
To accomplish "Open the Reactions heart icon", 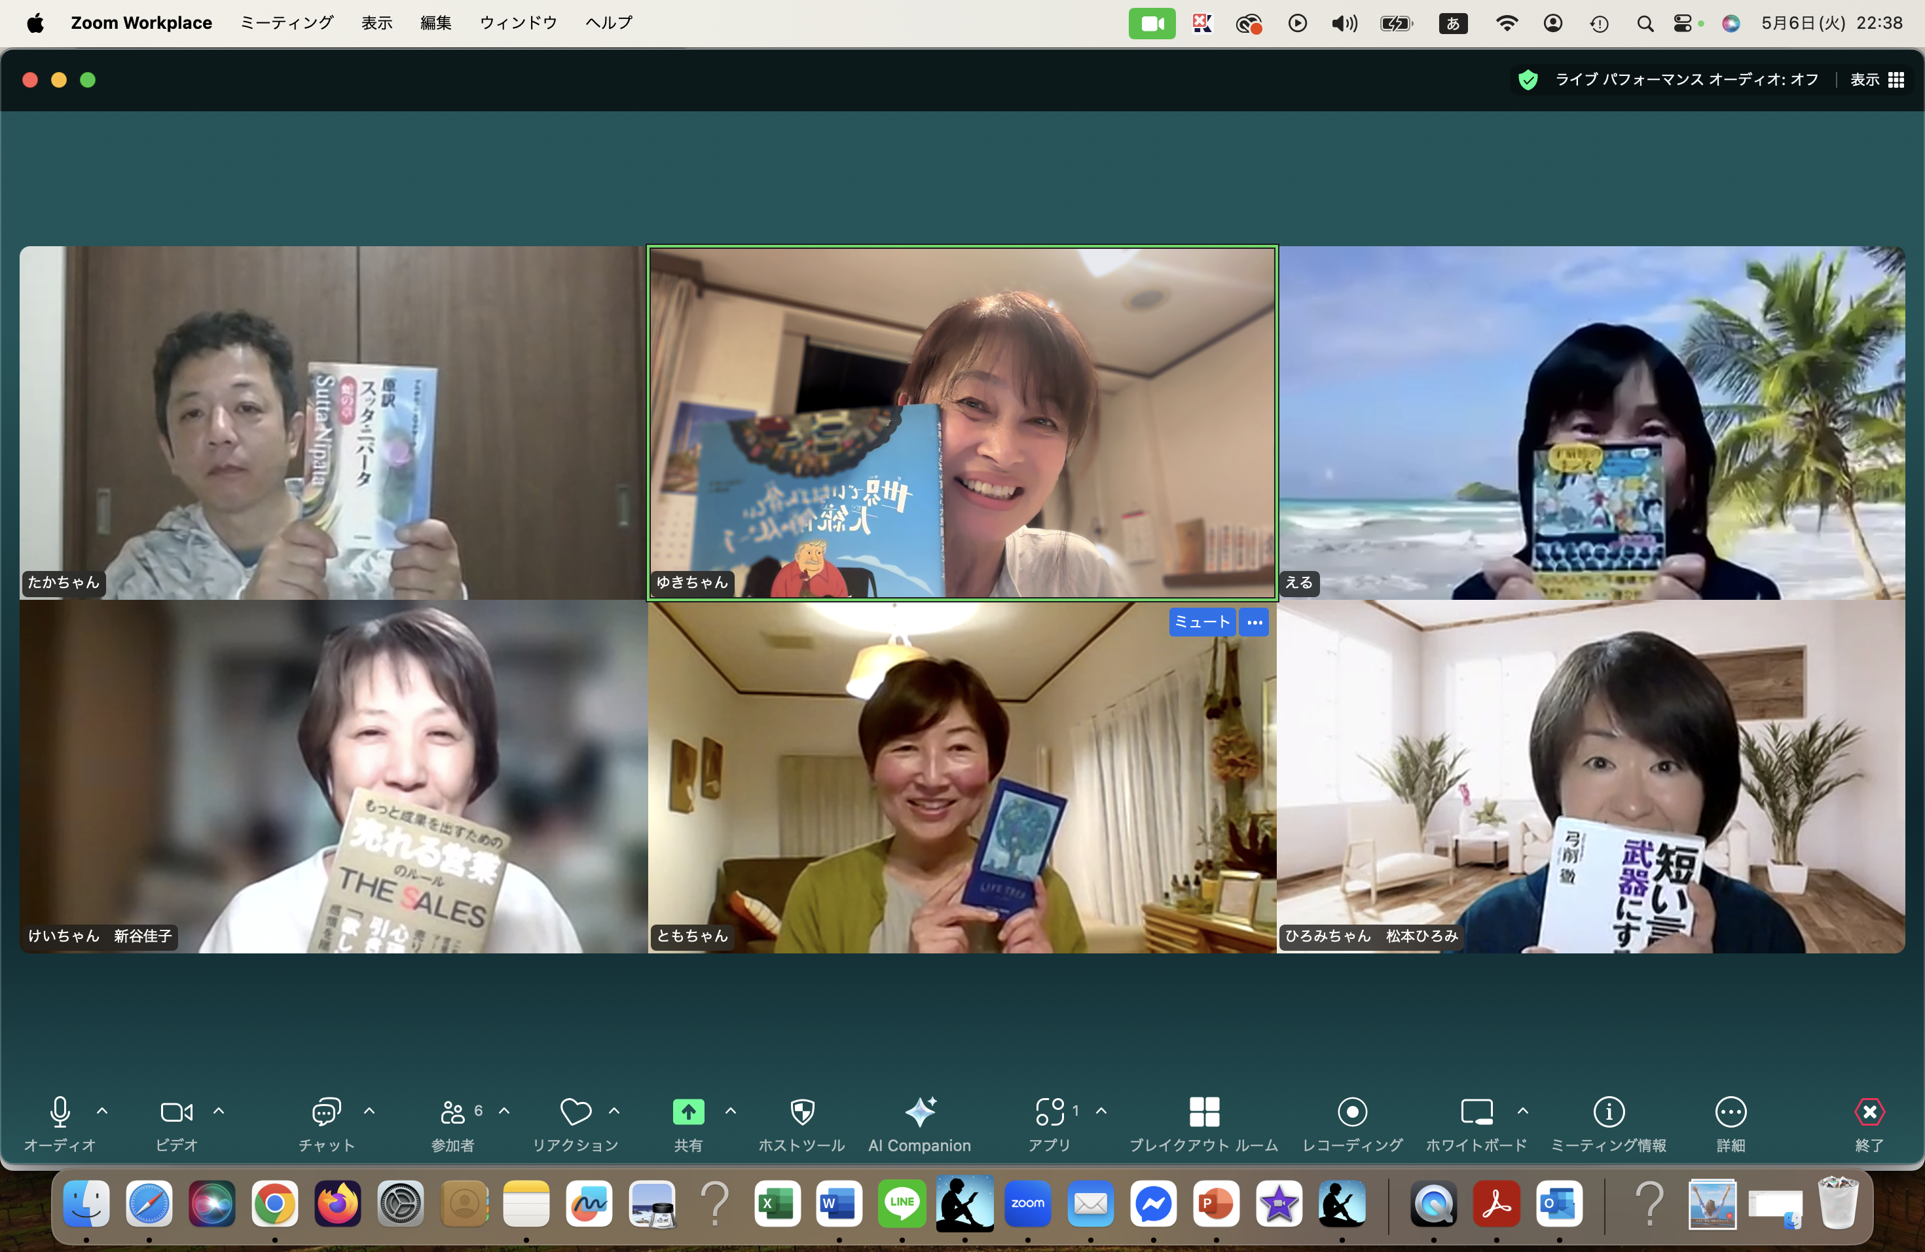I will tap(575, 1112).
